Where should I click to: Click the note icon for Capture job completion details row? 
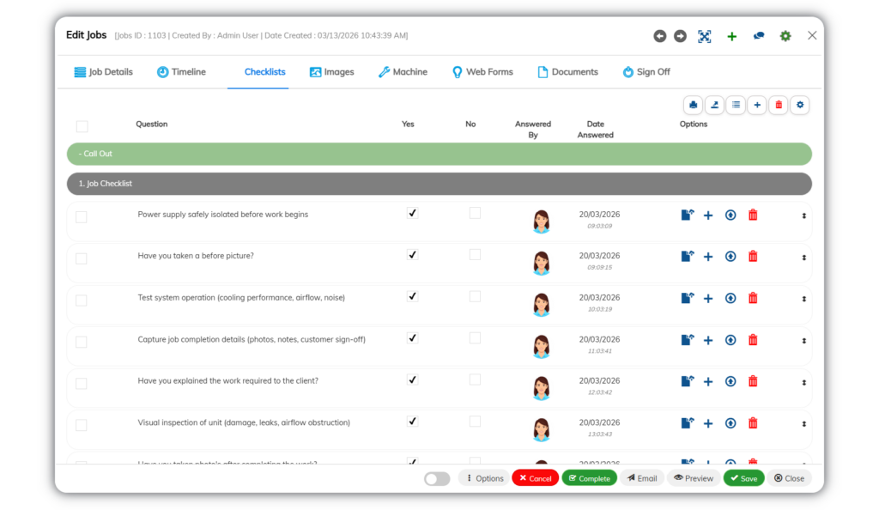tap(688, 340)
